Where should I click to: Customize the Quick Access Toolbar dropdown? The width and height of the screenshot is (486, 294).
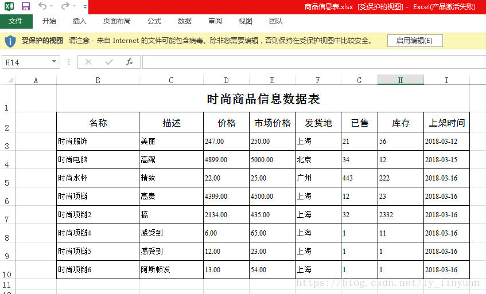click(85, 6)
